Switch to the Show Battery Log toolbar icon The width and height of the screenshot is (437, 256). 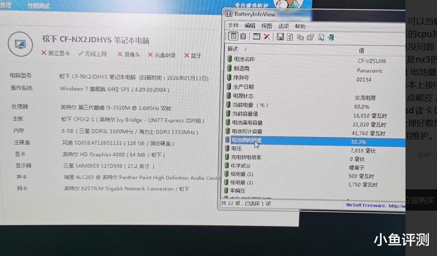243,36
